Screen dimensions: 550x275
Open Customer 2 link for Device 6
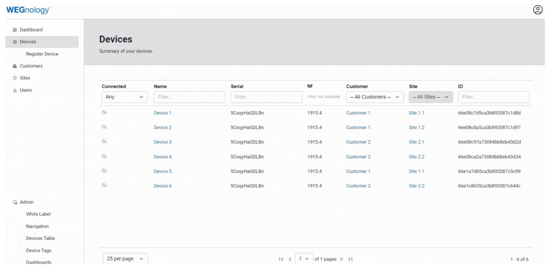tap(358, 186)
